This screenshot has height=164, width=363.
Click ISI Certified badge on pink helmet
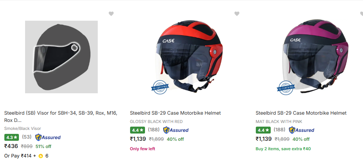pos(286,87)
